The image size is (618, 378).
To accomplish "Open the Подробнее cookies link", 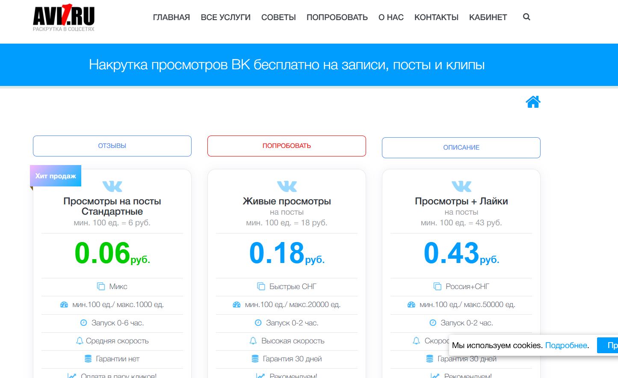I will tap(565, 345).
